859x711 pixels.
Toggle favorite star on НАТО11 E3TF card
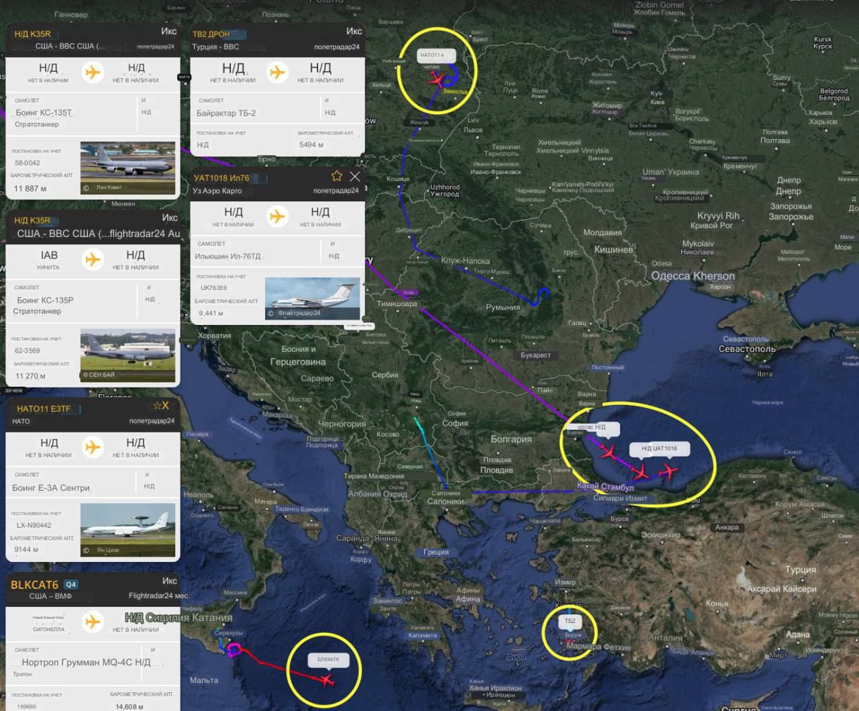(x=157, y=406)
